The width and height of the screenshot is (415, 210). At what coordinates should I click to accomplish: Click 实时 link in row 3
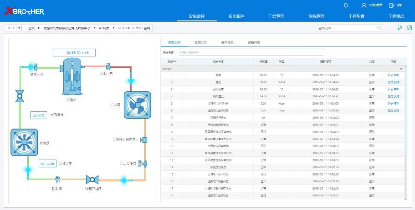[397, 90]
